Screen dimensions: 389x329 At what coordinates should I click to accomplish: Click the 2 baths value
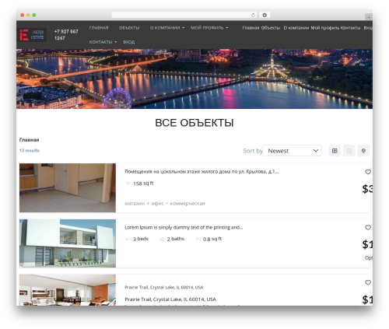(x=176, y=239)
